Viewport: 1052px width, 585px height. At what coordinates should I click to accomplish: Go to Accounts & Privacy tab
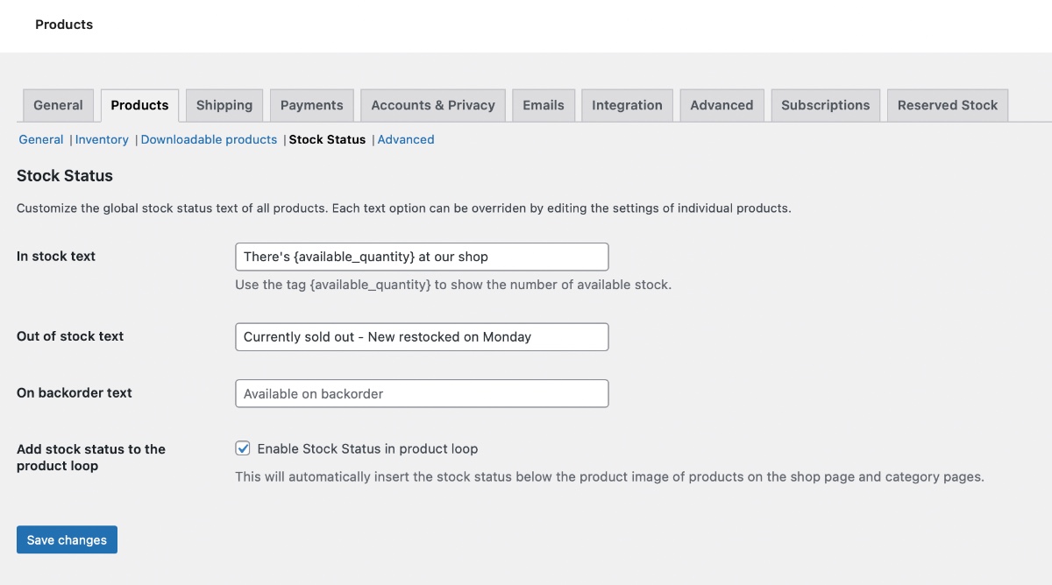(x=433, y=105)
